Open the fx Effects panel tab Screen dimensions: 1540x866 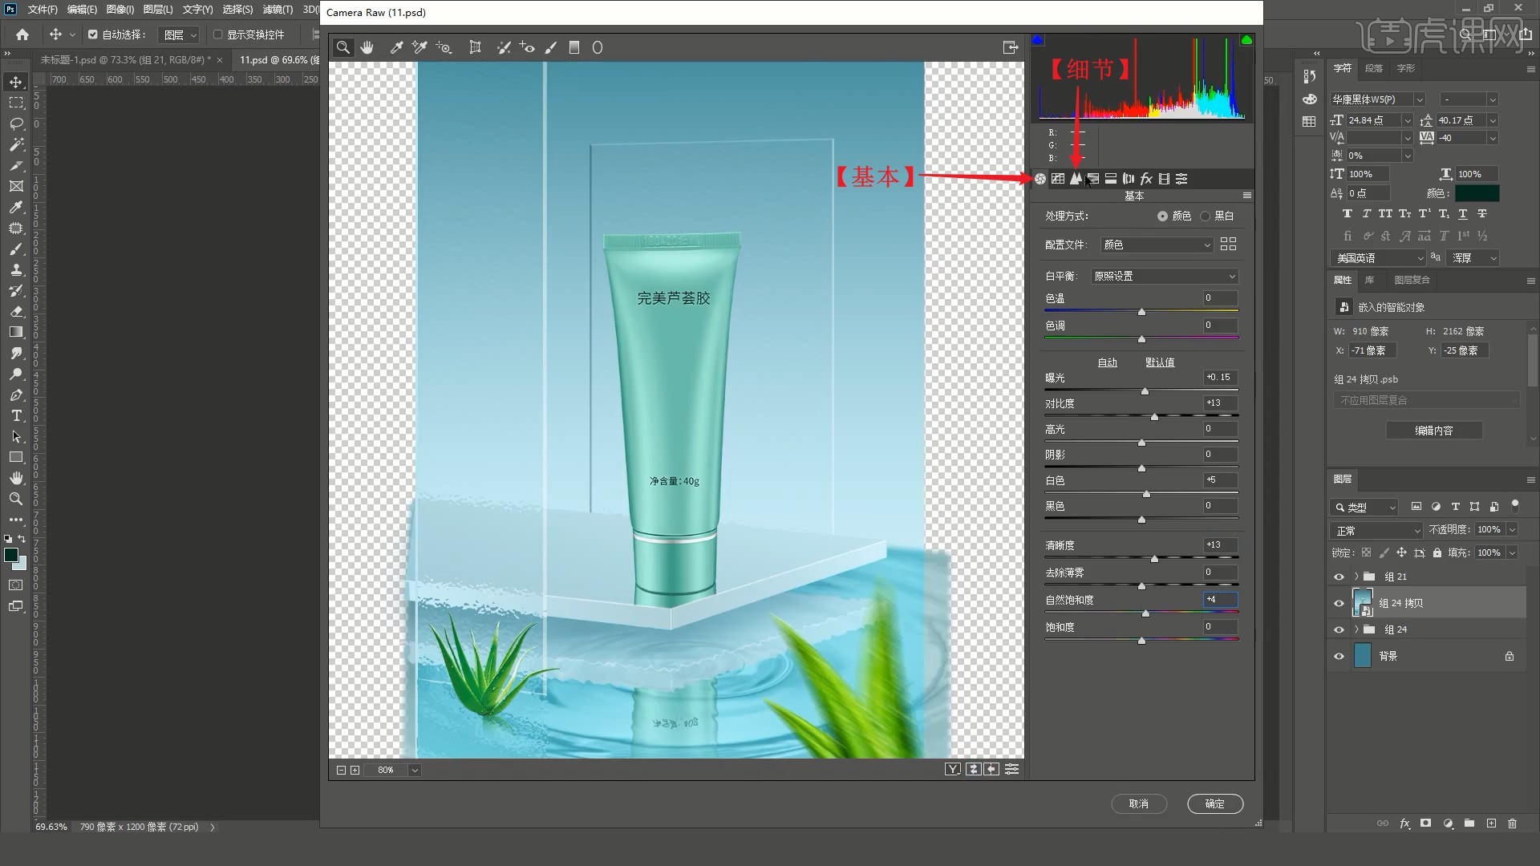[x=1146, y=179]
